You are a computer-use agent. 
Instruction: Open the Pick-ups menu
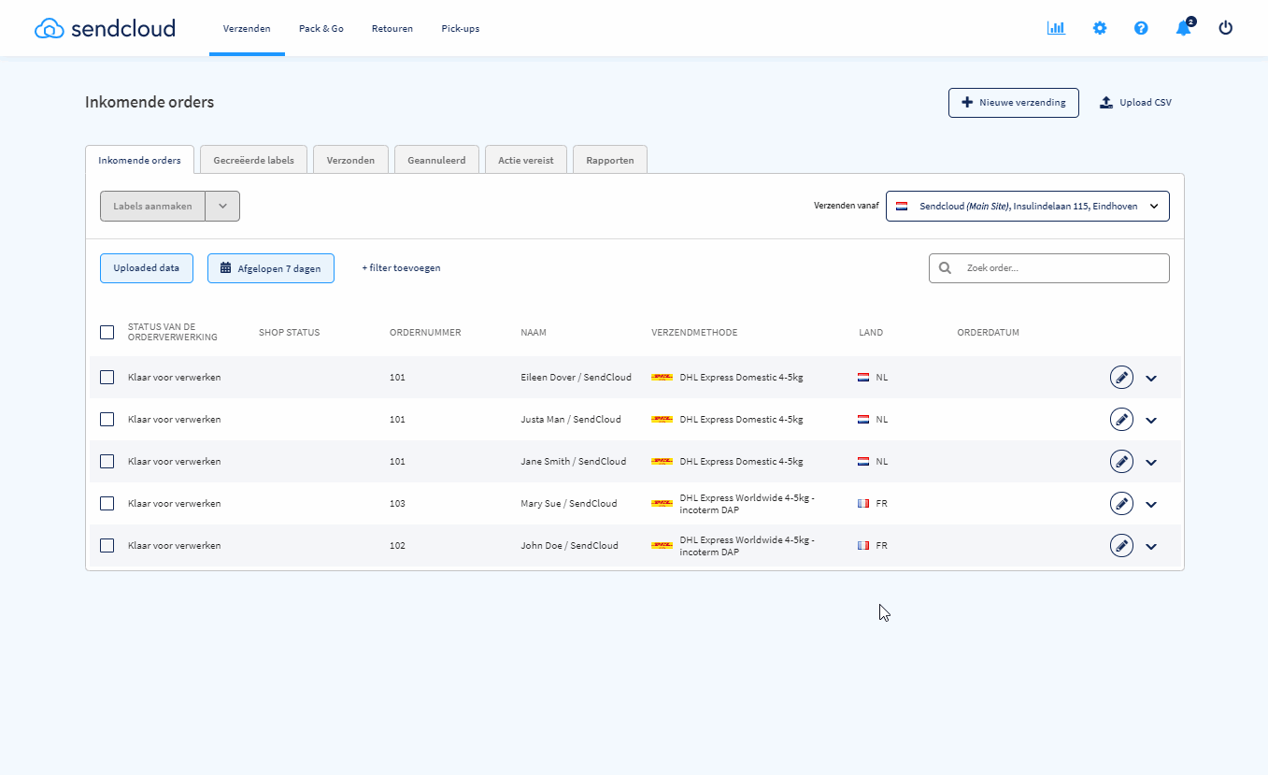coord(461,29)
